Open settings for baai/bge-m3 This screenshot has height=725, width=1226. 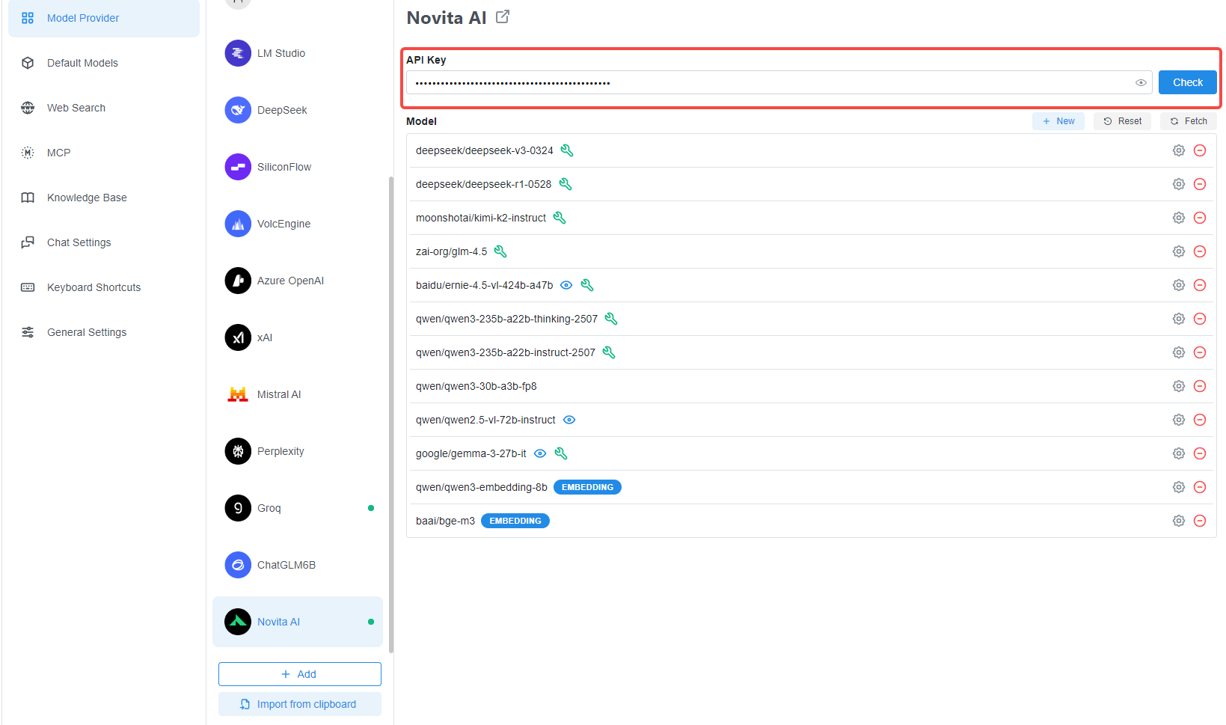pyautogui.click(x=1178, y=521)
